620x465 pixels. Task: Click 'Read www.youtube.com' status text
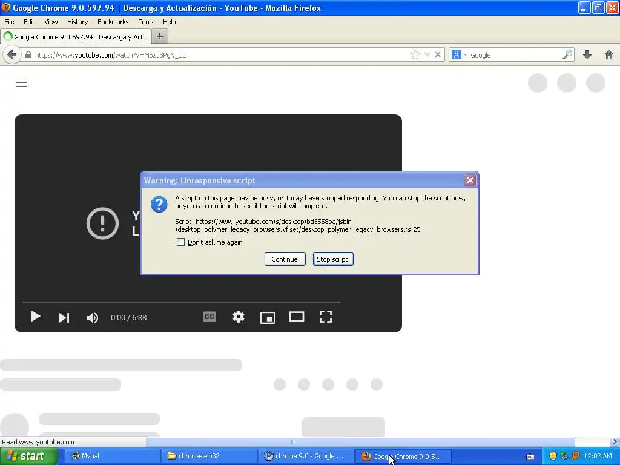coord(38,442)
